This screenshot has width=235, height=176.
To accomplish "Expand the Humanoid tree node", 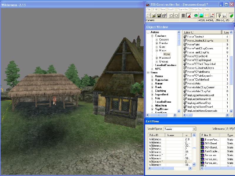I will click(x=157, y=58).
